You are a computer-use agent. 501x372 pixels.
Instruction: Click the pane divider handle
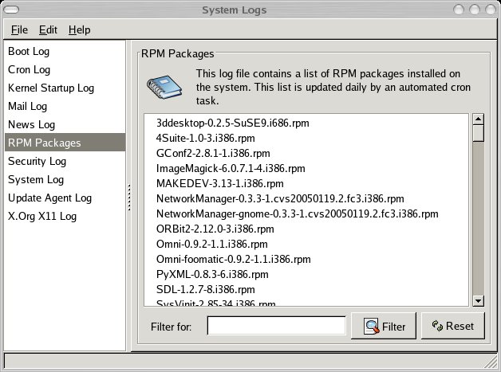pyautogui.click(x=129, y=198)
